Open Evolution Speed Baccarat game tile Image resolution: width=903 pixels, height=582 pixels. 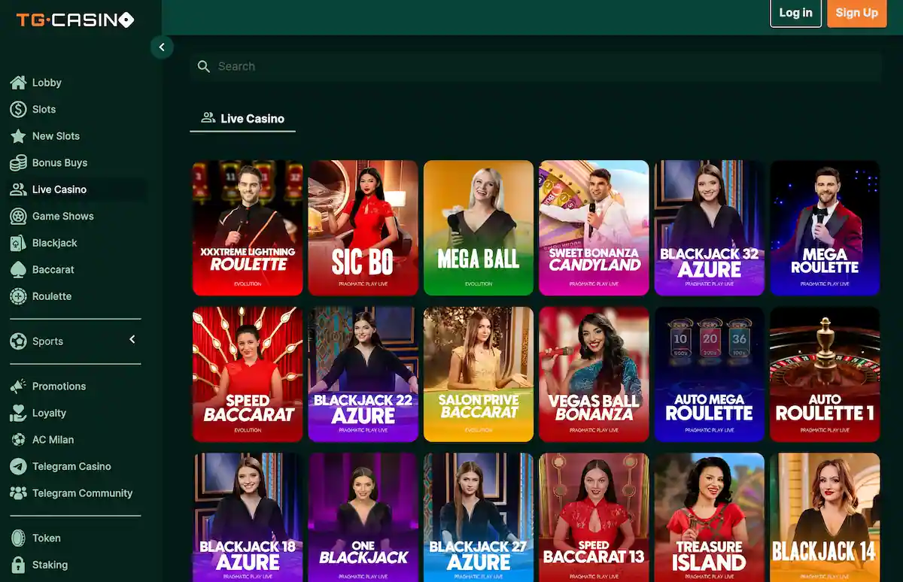[x=248, y=374]
